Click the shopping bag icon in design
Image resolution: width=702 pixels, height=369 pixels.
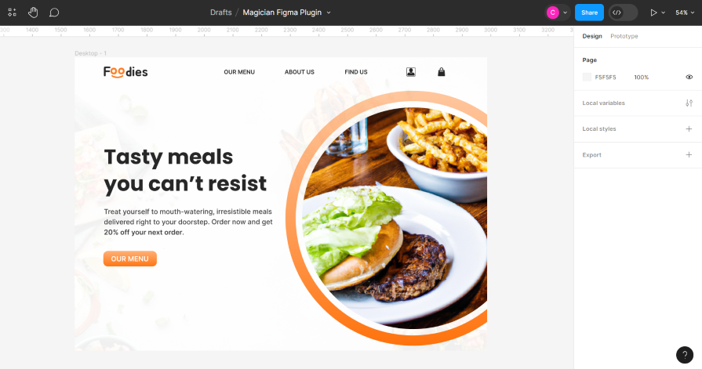(x=441, y=71)
